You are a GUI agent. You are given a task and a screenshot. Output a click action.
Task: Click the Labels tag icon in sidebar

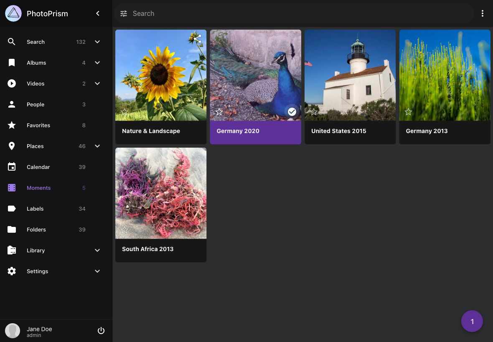pos(12,209)
